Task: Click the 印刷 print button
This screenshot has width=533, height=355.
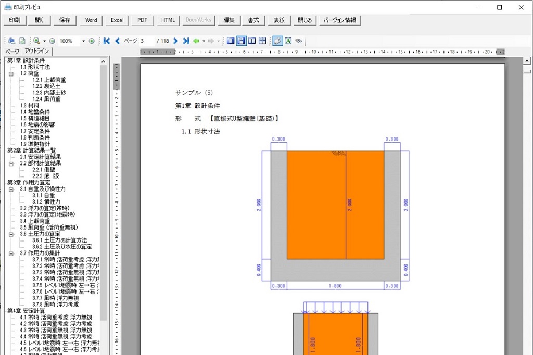Action: (15, 20)
